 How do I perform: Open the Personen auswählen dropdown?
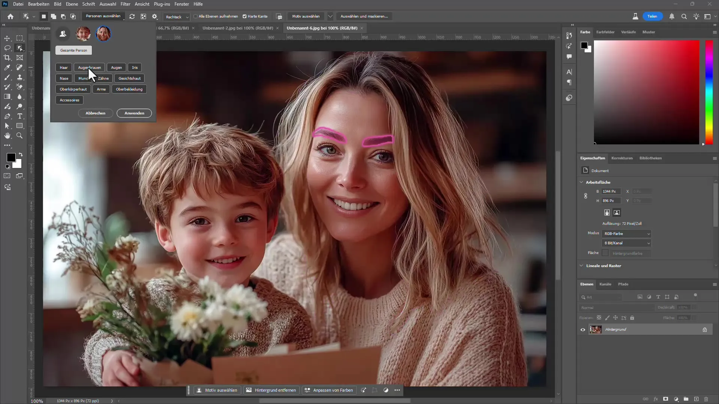pyautogui.click(x=103, y=16)
